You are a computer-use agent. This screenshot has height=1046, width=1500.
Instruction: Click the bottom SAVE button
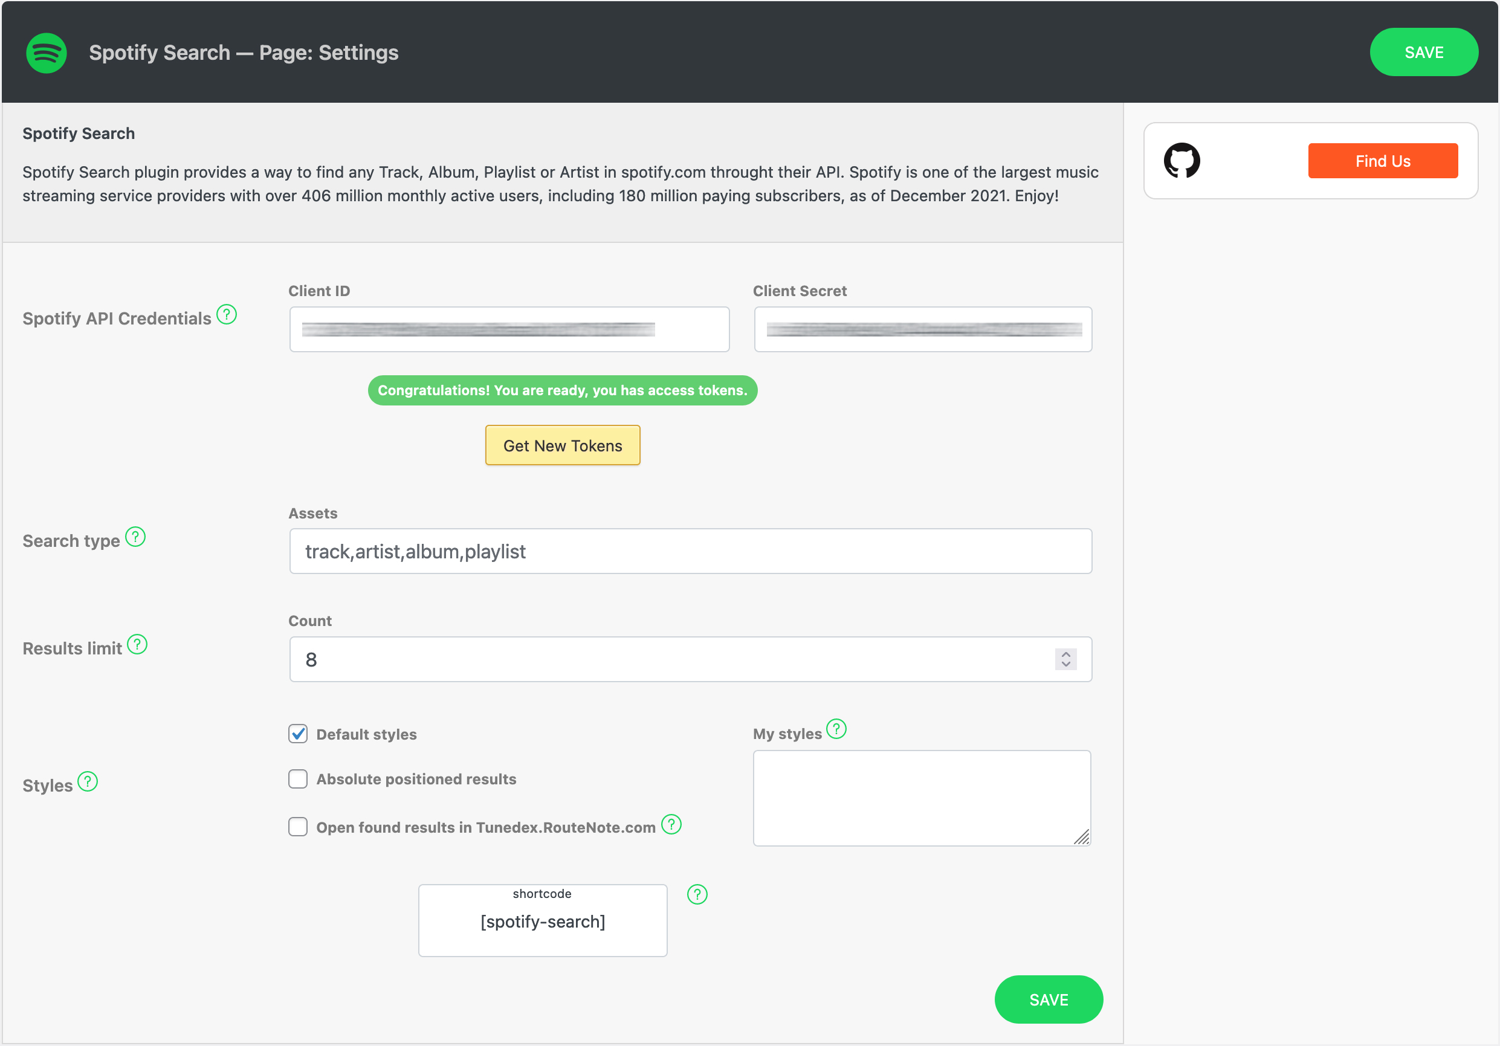pos(1048,999)
